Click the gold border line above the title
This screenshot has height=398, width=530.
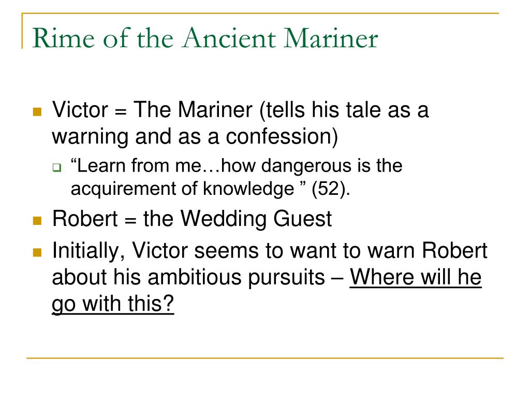click(x=260, y=13)
